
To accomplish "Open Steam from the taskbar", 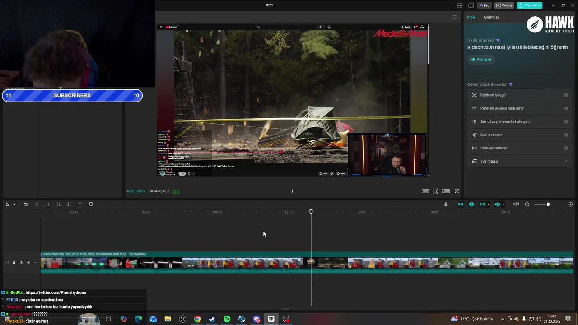I will coord(212,319).
